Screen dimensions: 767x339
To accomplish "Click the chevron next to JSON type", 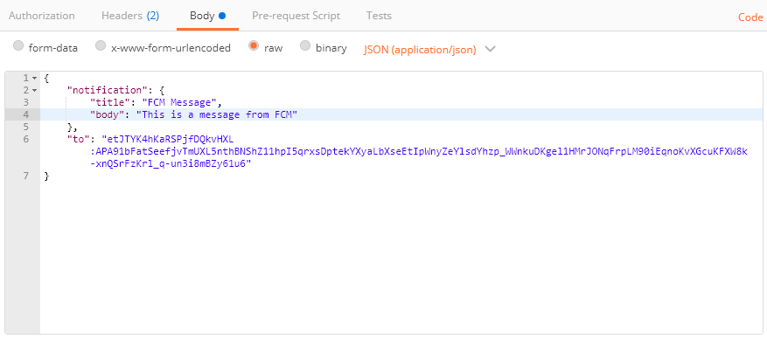I will [x=490, y=49].
